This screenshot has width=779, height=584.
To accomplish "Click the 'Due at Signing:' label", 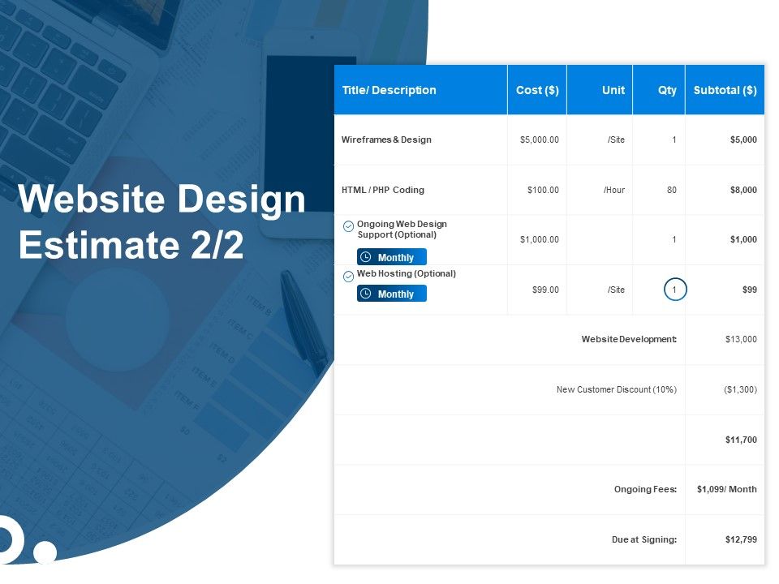I will click(x=644, y=539).
